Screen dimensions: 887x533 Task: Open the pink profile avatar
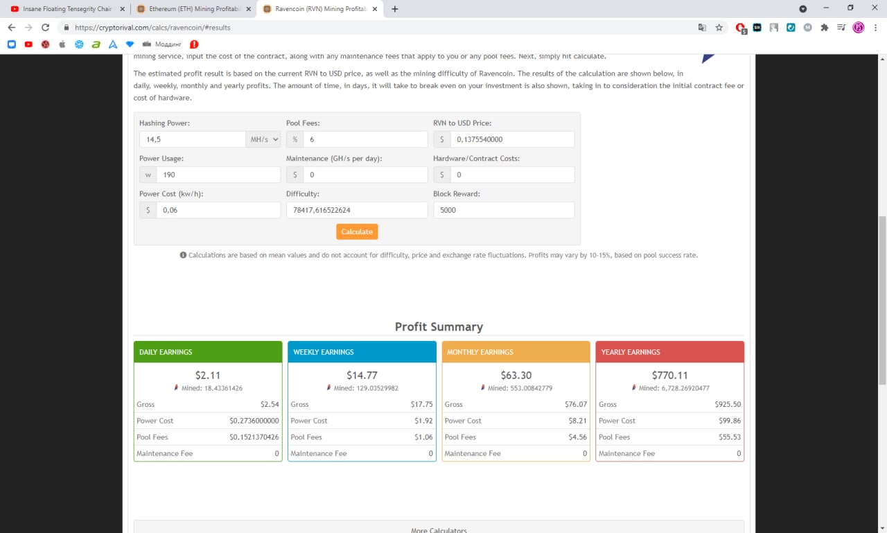coord(859,28)
